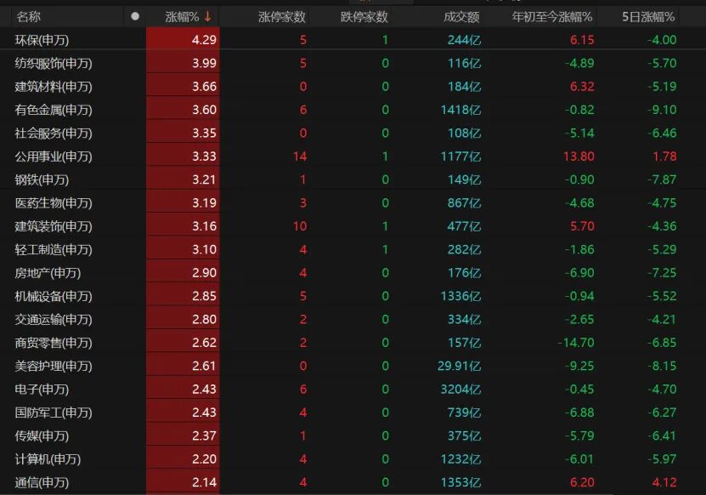Click limit-up count 14 for 公用事业
The height and width of the screenshot is (495, 706).
coord(299,156)
